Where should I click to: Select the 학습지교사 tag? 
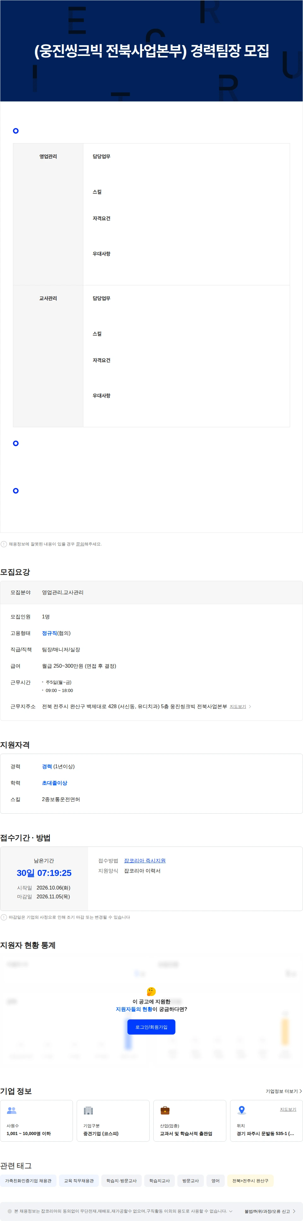click(160, 1181)
